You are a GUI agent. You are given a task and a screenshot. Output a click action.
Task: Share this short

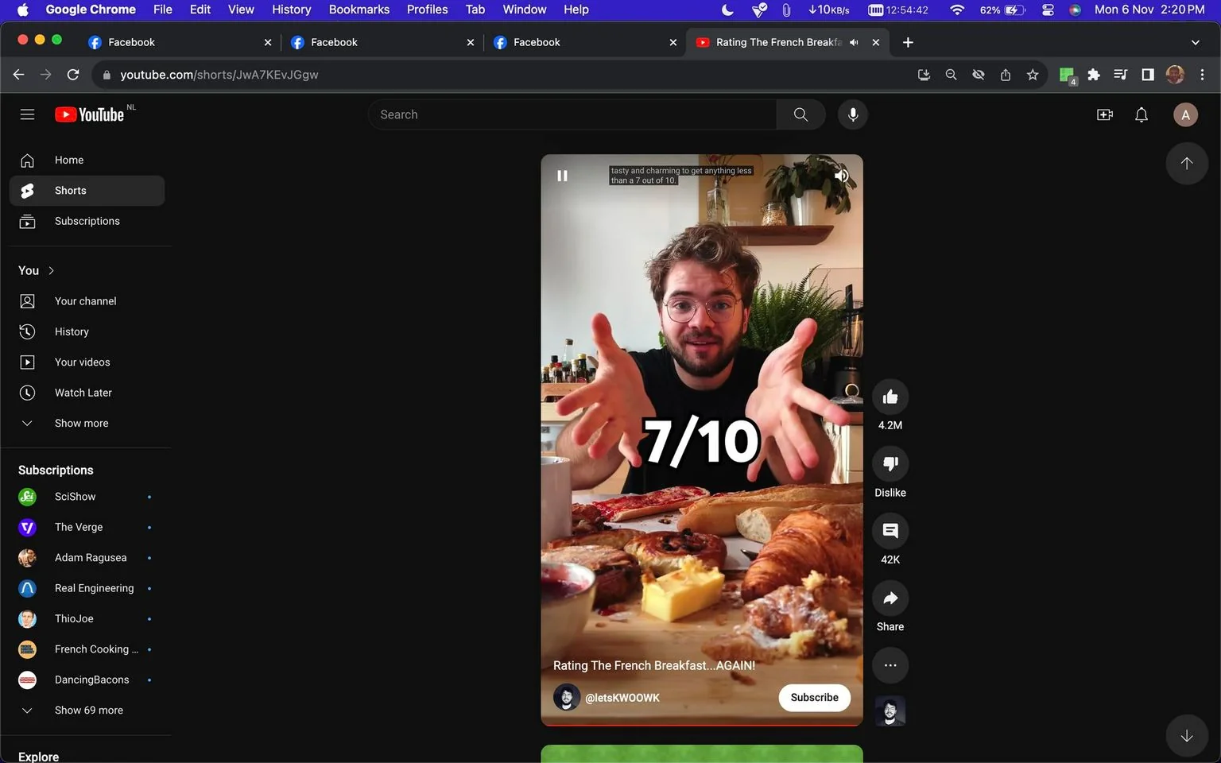[x=890, y=598]
